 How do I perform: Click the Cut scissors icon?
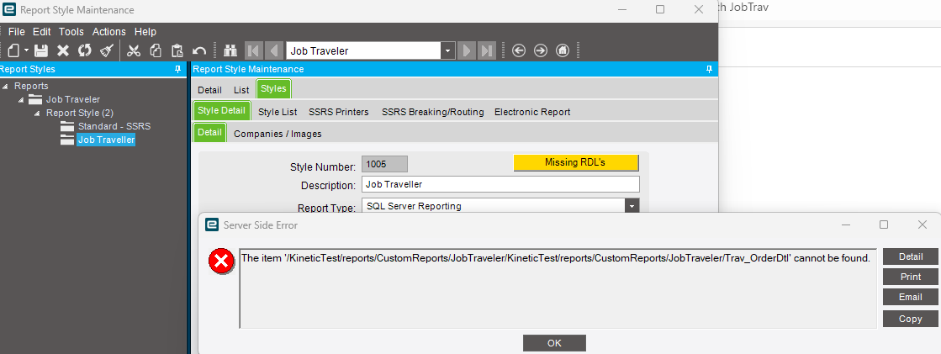[133, 50]
